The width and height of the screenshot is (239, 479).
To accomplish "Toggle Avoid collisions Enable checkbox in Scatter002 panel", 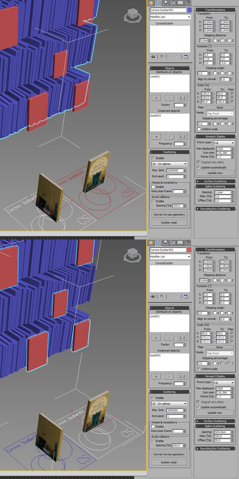I will click(x=153, y=441).
